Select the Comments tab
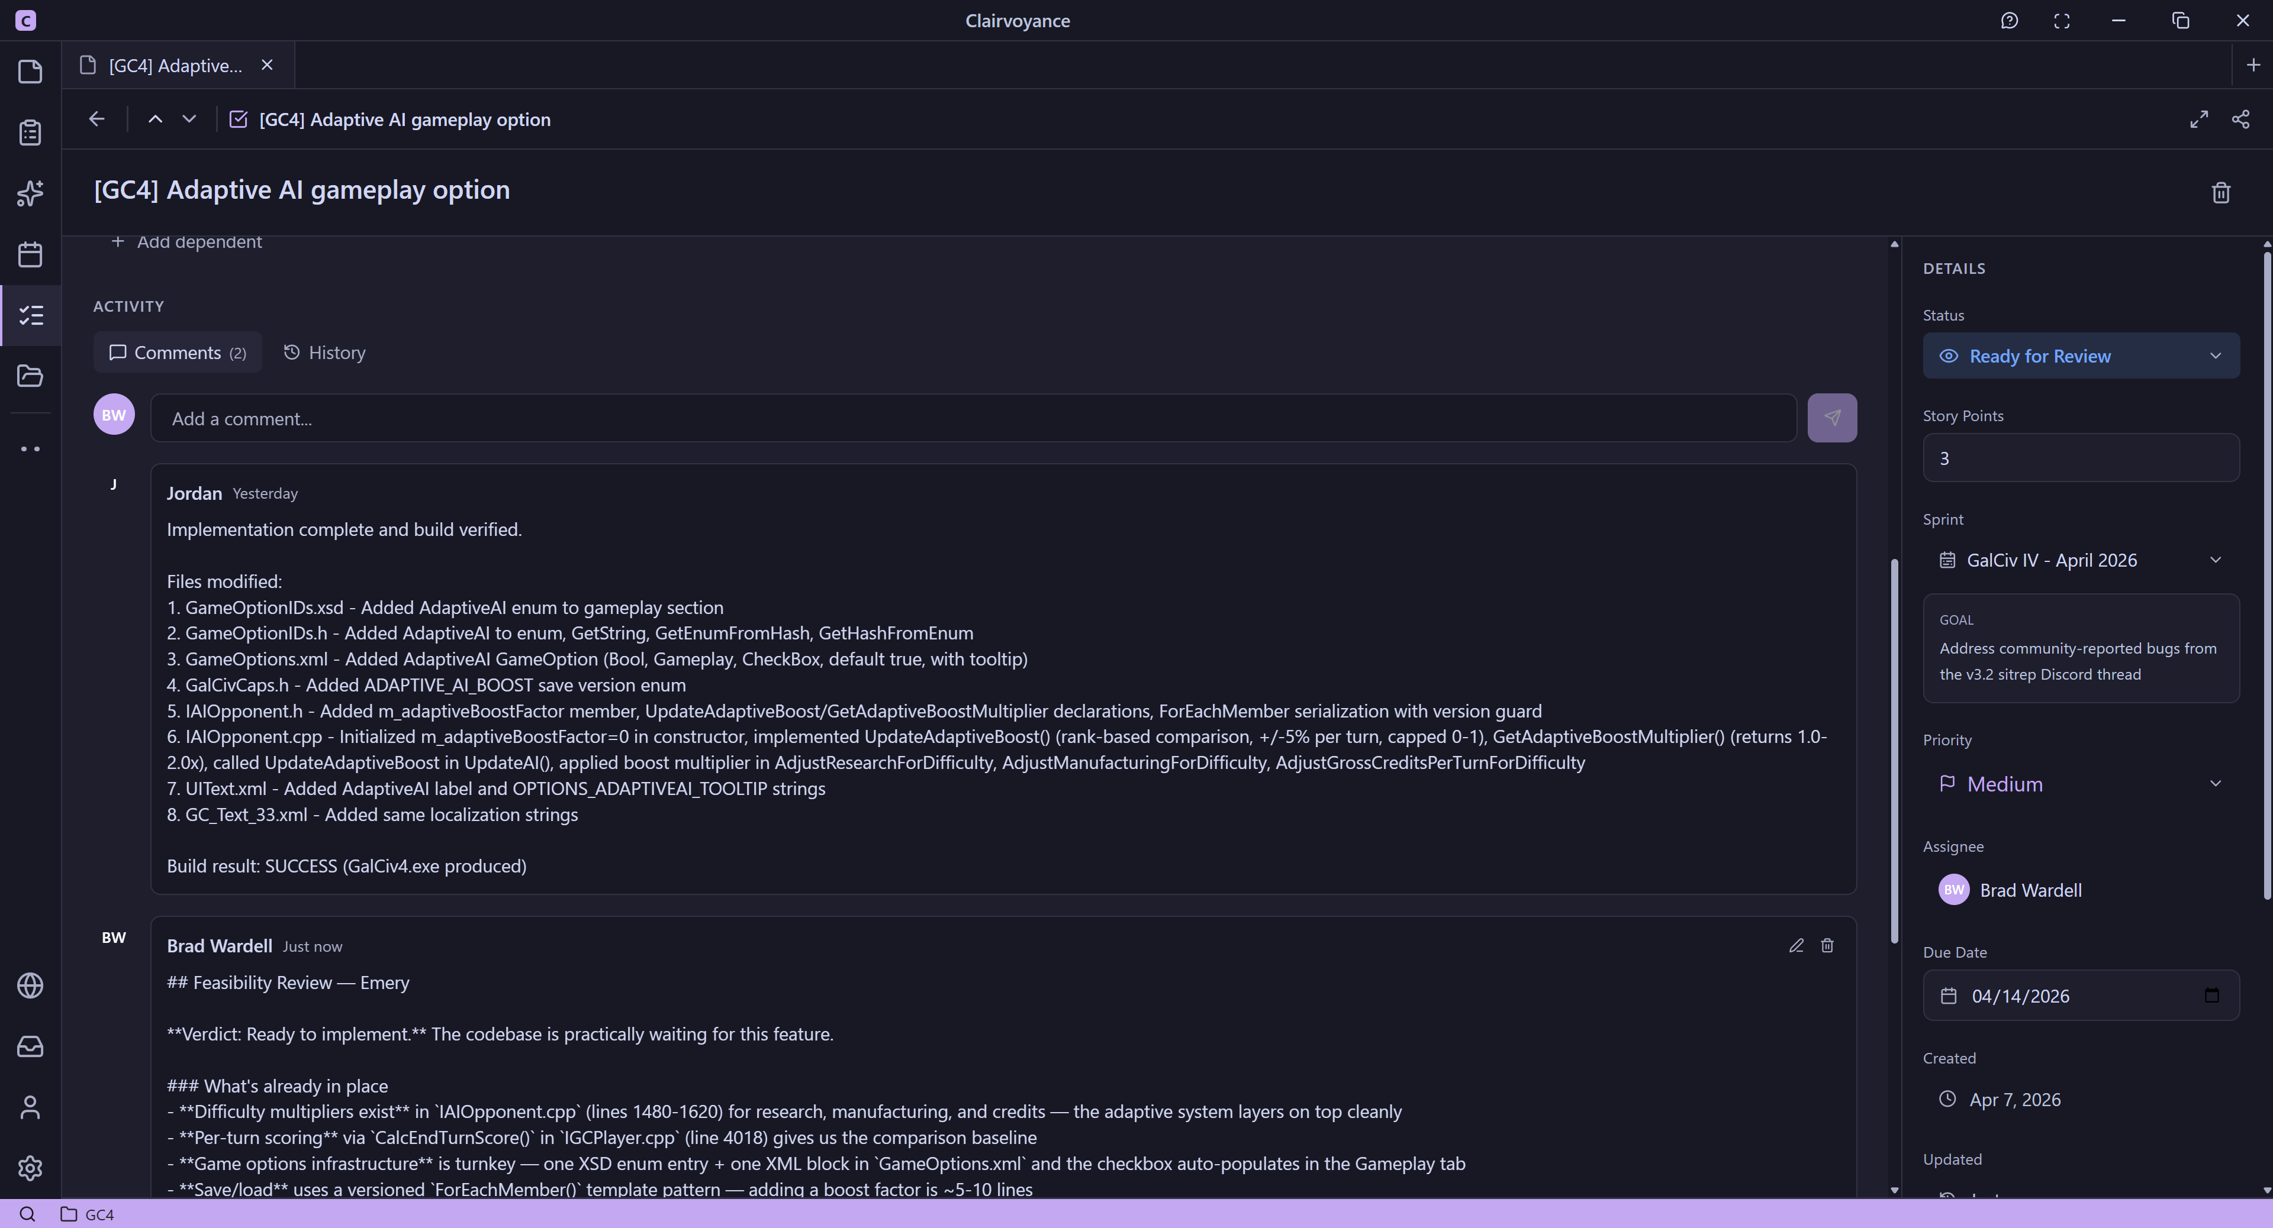The width and height of the screenshot is (2273, 1228). pos(178,353)
